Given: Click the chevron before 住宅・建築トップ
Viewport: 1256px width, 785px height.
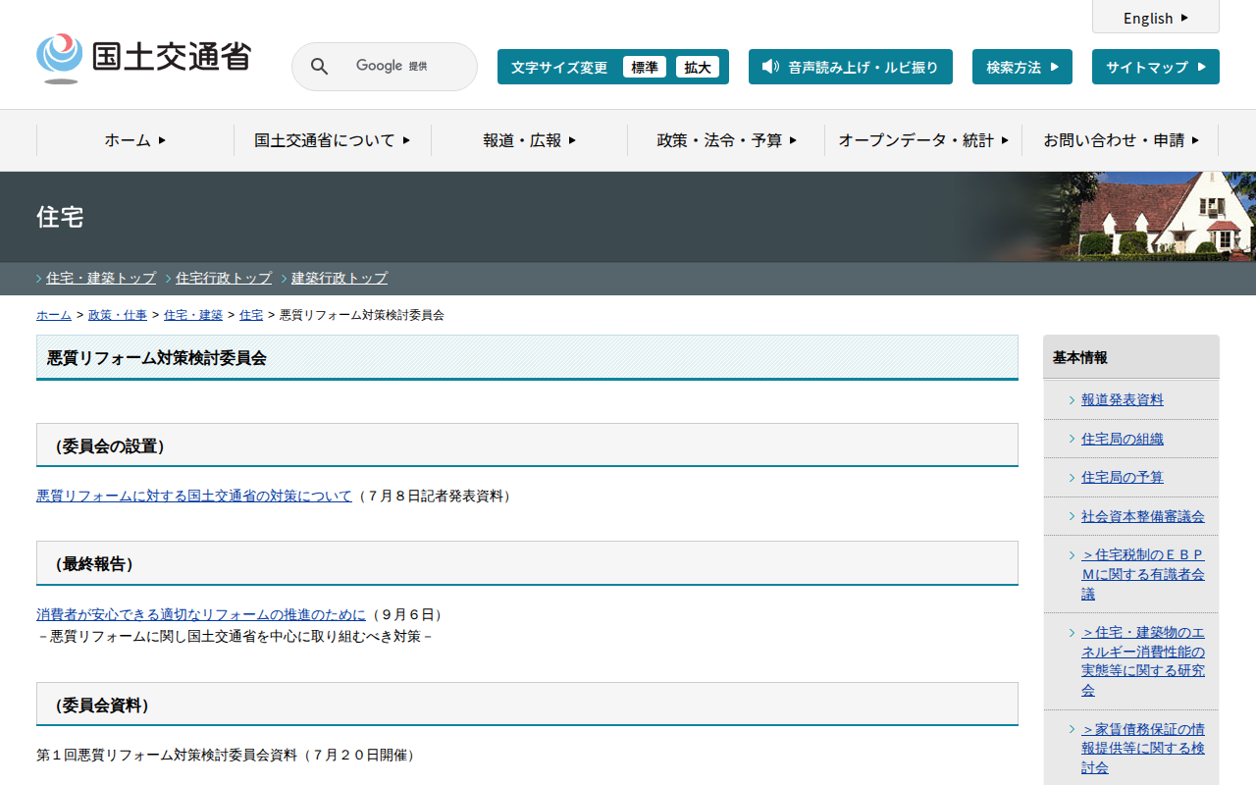Looking at the screenshot, I should click(39, 279).
